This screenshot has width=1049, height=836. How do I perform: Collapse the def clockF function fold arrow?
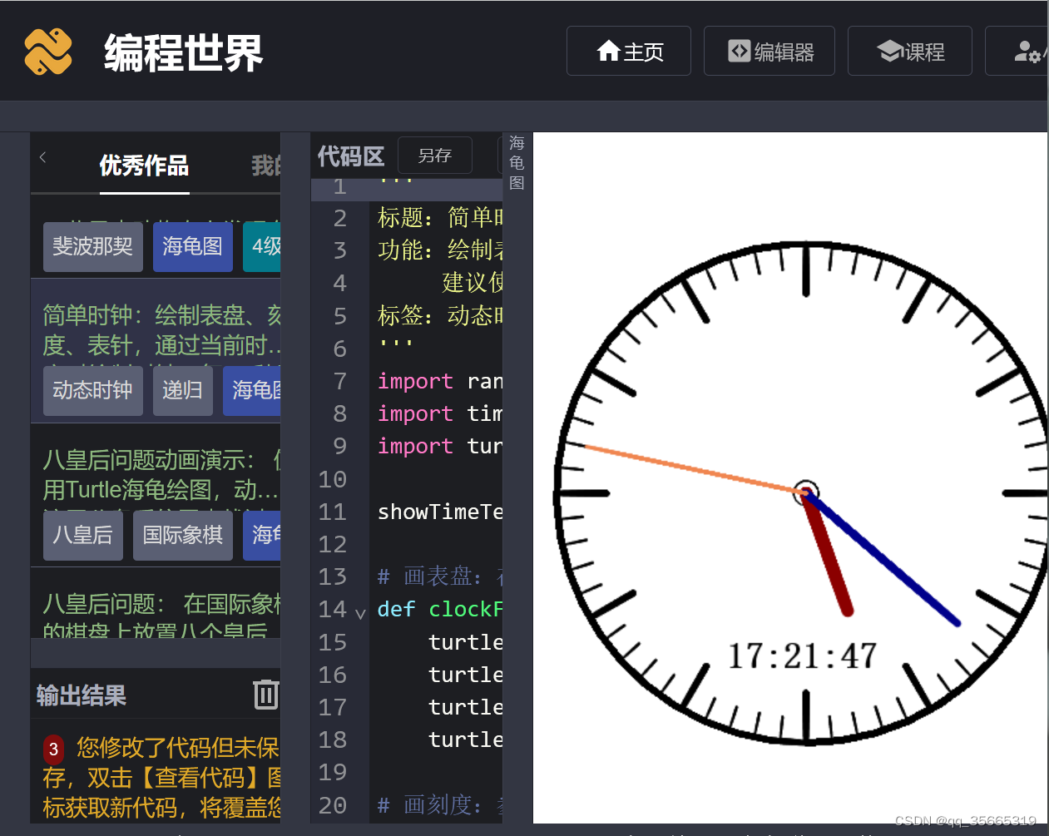click(360, 614)
